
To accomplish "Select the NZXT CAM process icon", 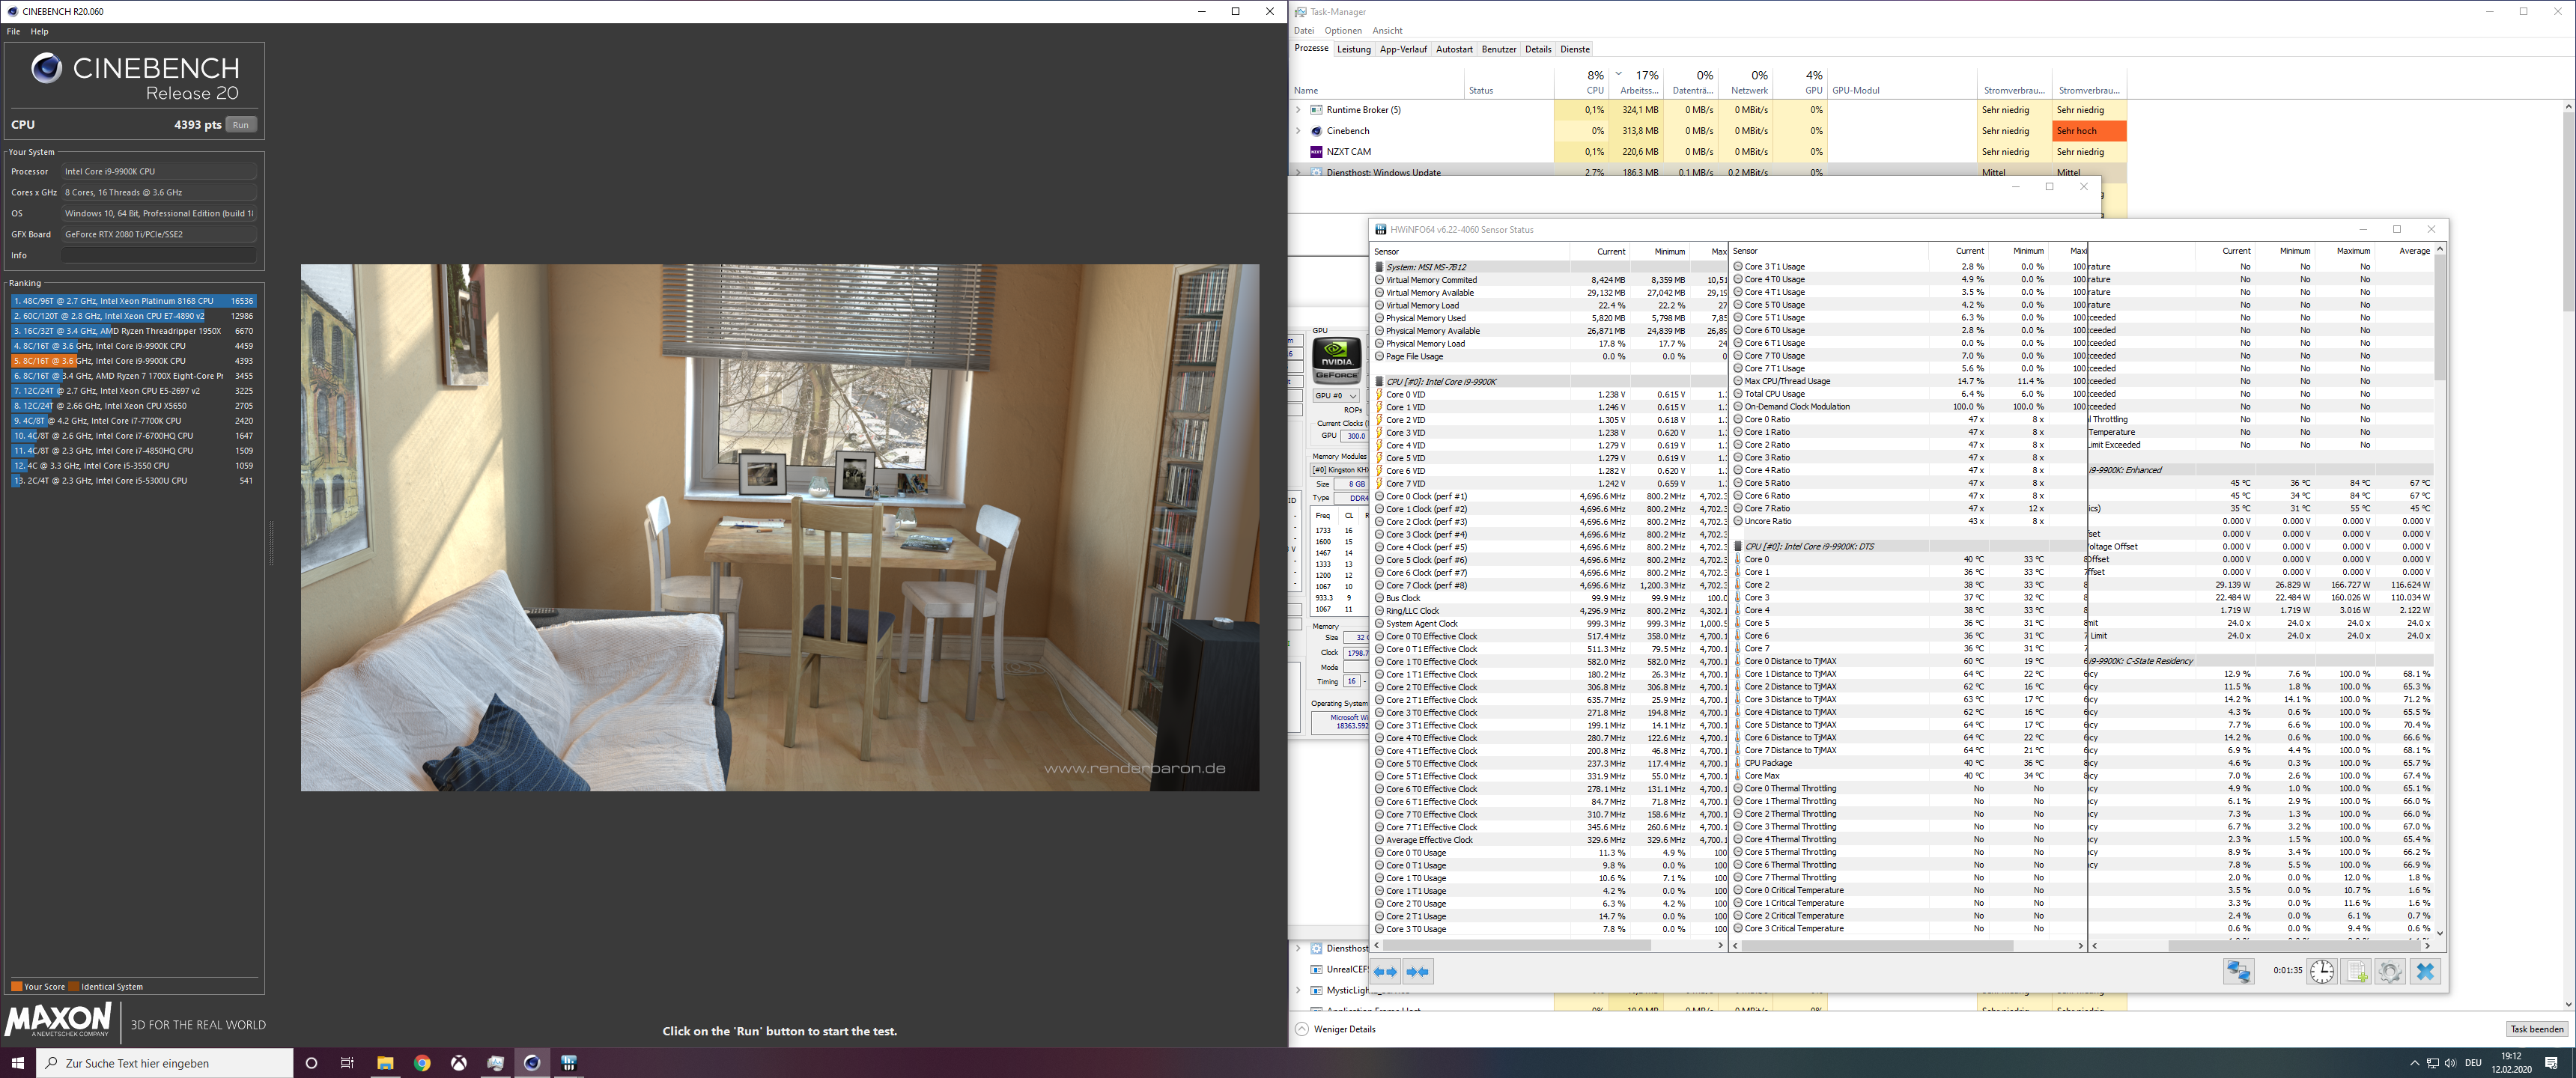I will [x=1316, y=151].
